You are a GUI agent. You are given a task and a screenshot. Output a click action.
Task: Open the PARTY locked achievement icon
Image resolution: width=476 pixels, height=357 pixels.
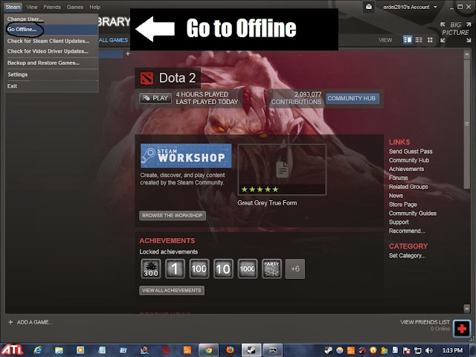pos(271,268)
